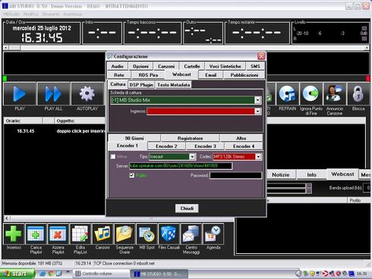The height and width of the screenshot is (279, 372).
Task: Open the RDS Pira tab
Action: pos(148,75)
